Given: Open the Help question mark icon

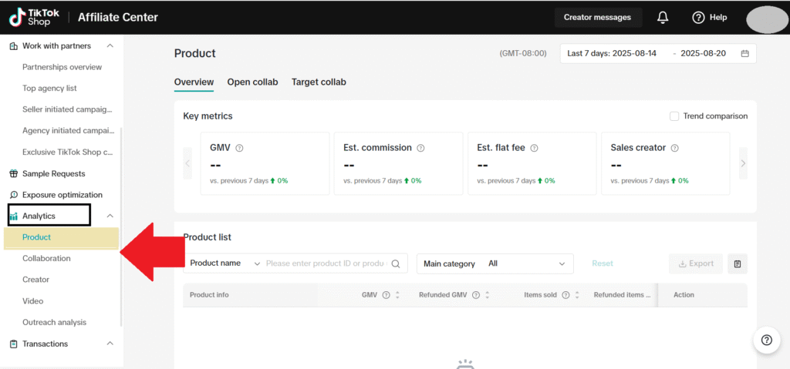Looking at the screenshot, I should [x=698, y=17].
